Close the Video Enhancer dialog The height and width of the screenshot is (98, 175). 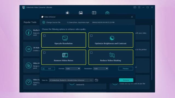[132, 17]
